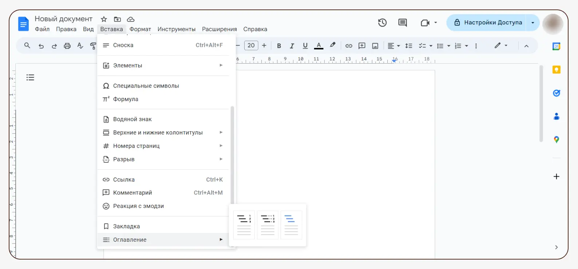
Task: Select Водяной знак
Action: pyautogui.click(x=163, y=119)
